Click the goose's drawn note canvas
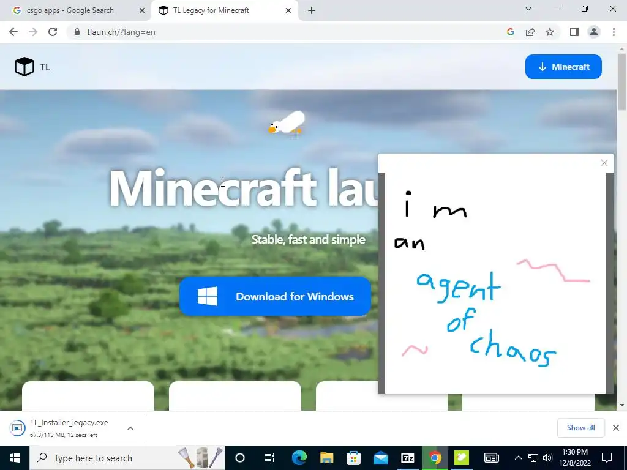Image resolution: width=627 pixels, height=470 pixels. click(495, 283)
